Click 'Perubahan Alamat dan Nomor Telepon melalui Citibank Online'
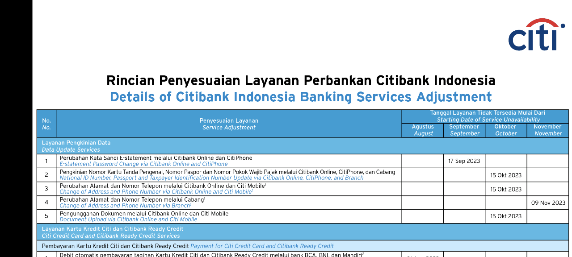The image size is (572, 257). tap(163, 186)
